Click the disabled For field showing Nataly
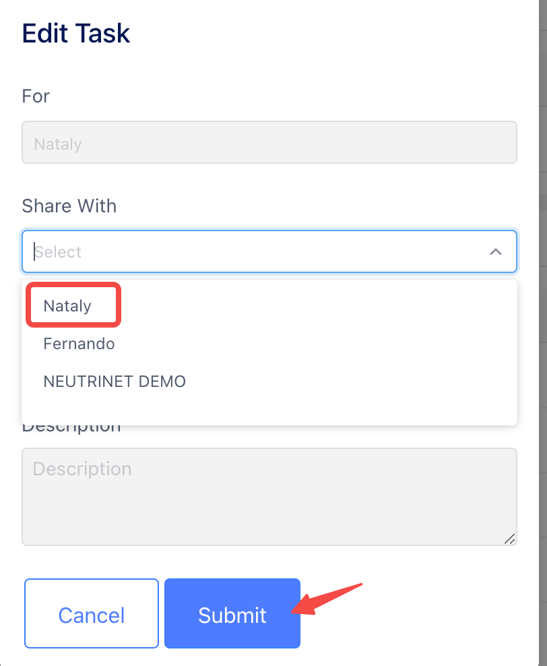The image size is (547, 666). pyautogui.click(x=269, y=142)
